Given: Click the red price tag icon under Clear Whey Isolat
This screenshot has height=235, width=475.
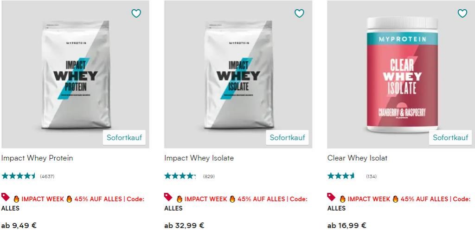Looking at the screenshot, I should coord(331,197).
